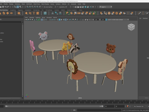The image size is (149, 112).
Task: Open the left panel's dropdown arrow
Action: 22,22
